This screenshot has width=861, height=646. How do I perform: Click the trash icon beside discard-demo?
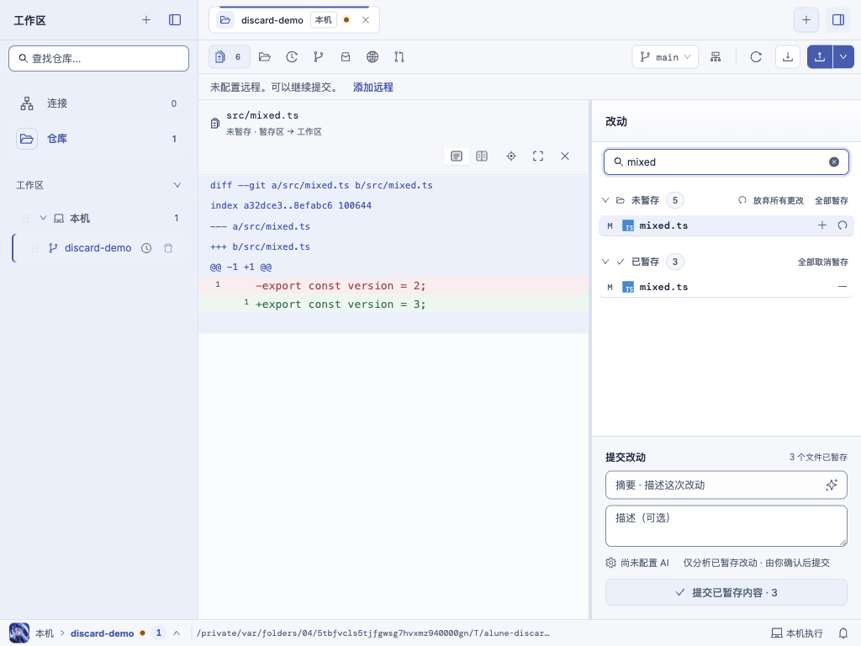168,248
